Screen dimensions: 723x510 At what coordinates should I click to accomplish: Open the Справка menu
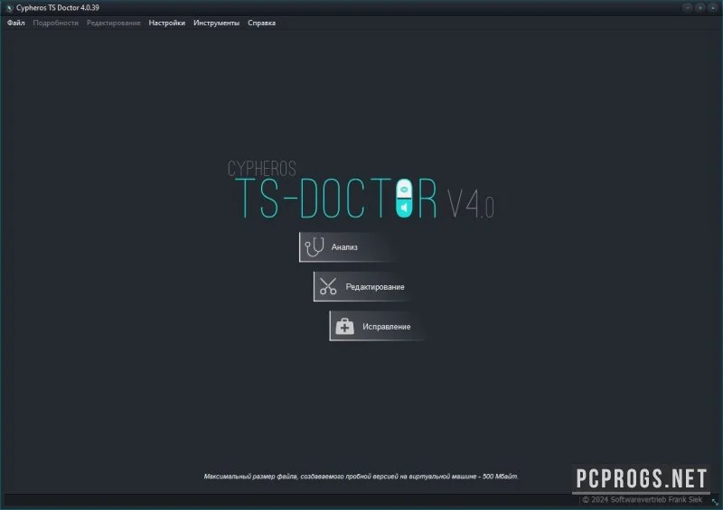(x=261, y=23)
